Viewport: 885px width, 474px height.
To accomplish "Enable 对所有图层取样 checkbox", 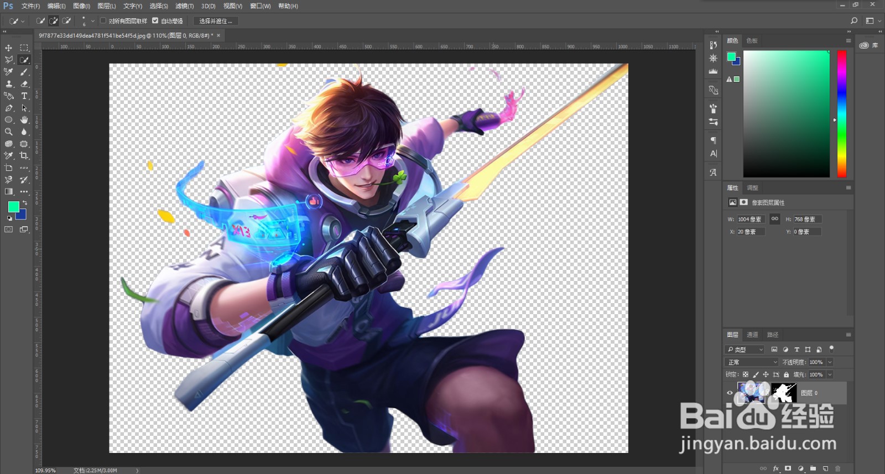I will click(103, 20).
